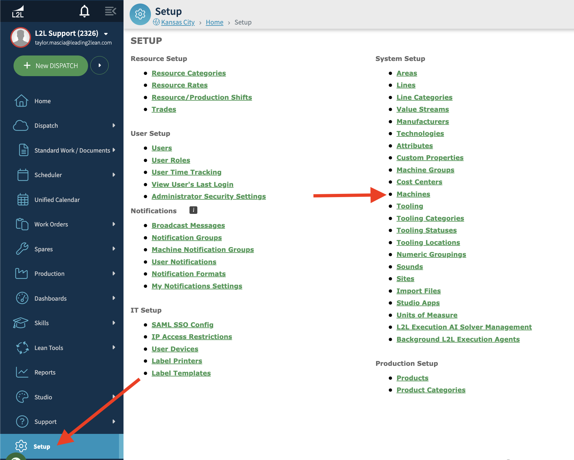Open the Machines link

coord(413,194)
